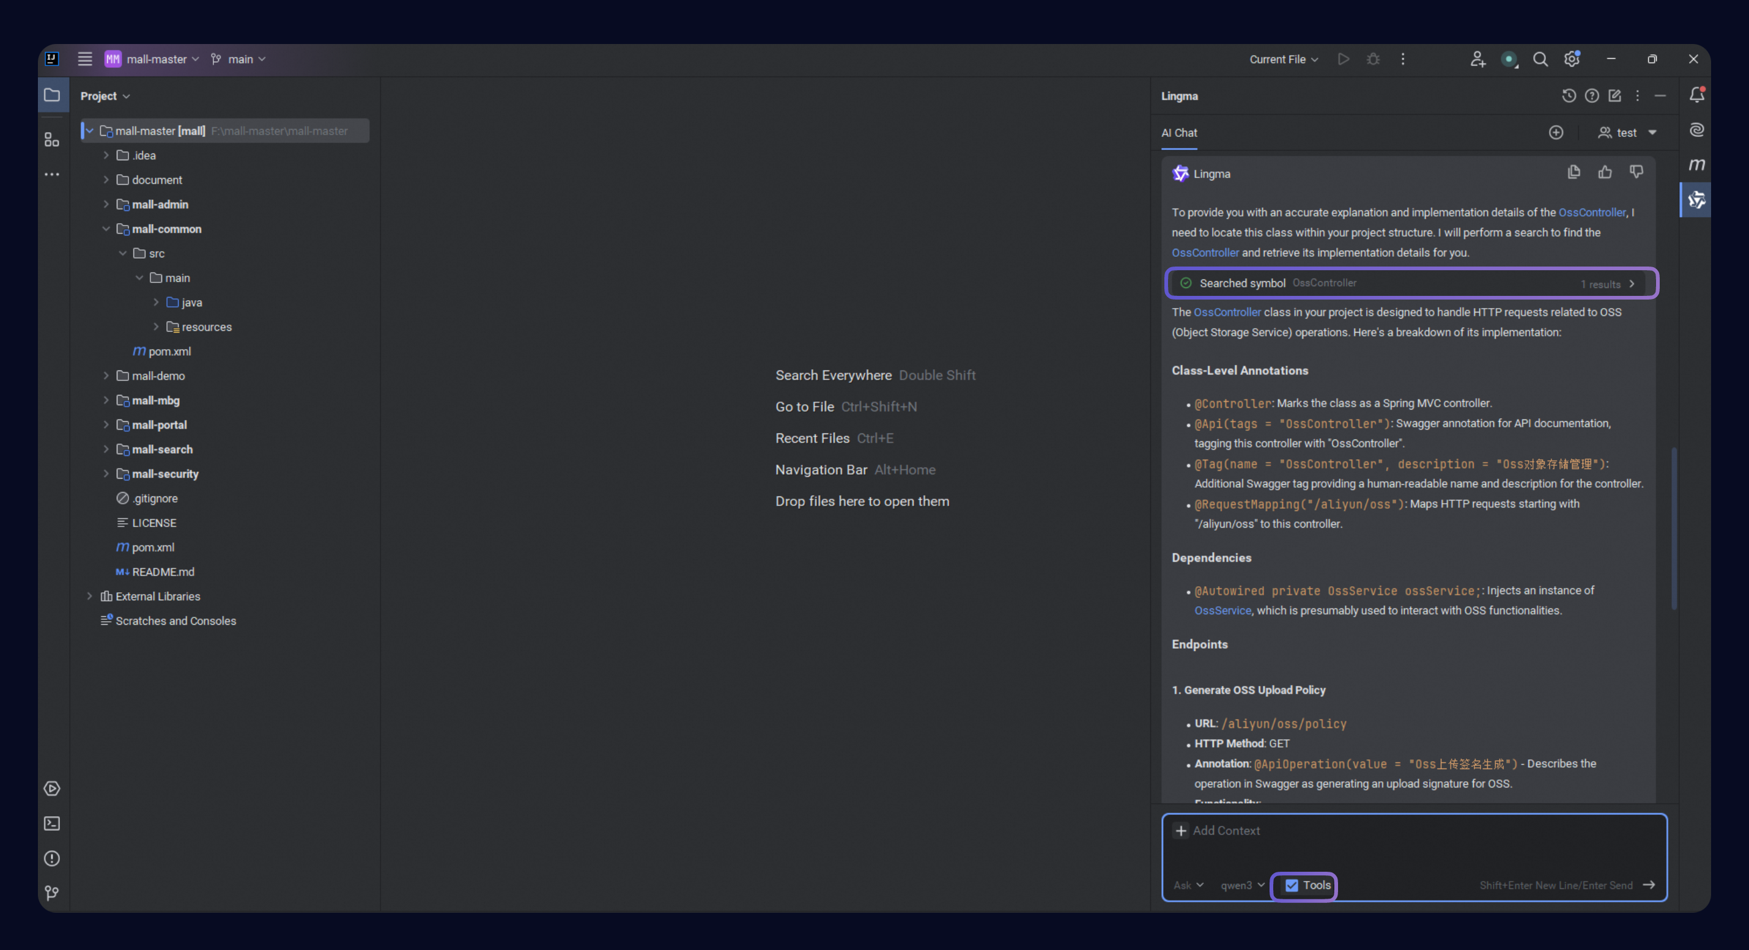Open the Git tool window in sidebar
1749x950 pixels.
(51, 893)
